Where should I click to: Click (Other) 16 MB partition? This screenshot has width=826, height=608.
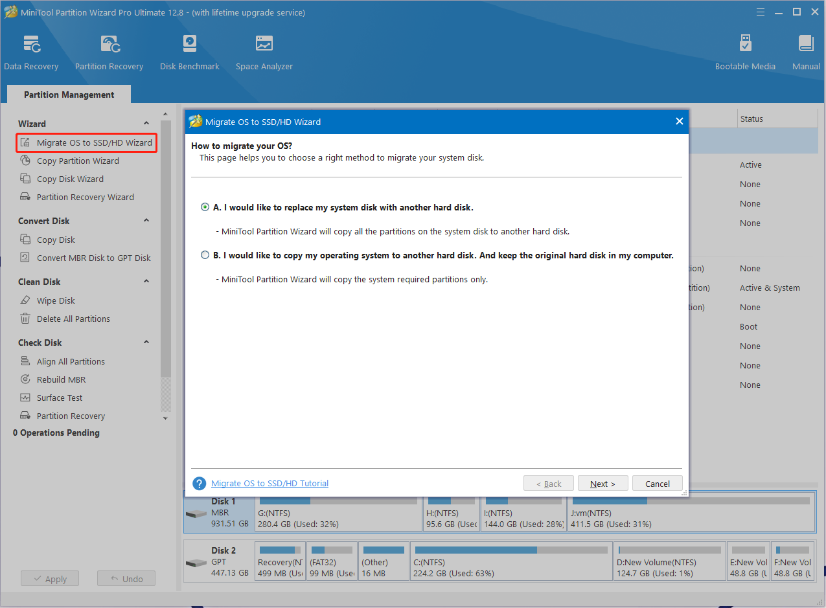point(384,561)
